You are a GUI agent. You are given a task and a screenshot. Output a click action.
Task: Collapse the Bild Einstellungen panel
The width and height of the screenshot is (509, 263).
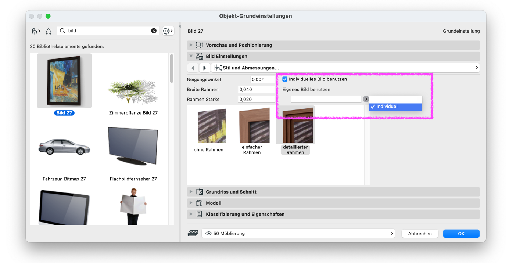(x=191, y=56)
